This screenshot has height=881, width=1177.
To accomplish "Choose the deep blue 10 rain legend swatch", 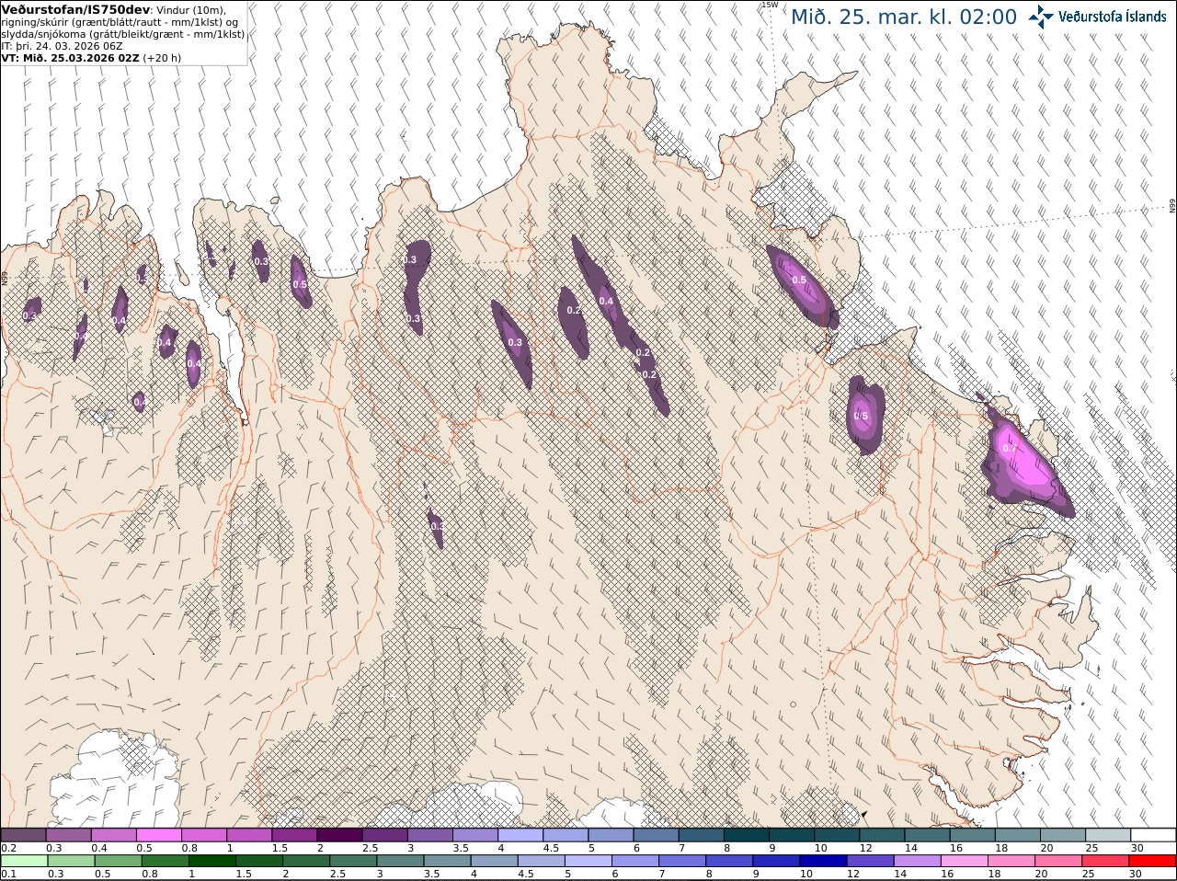I will (x=824, y=862).
